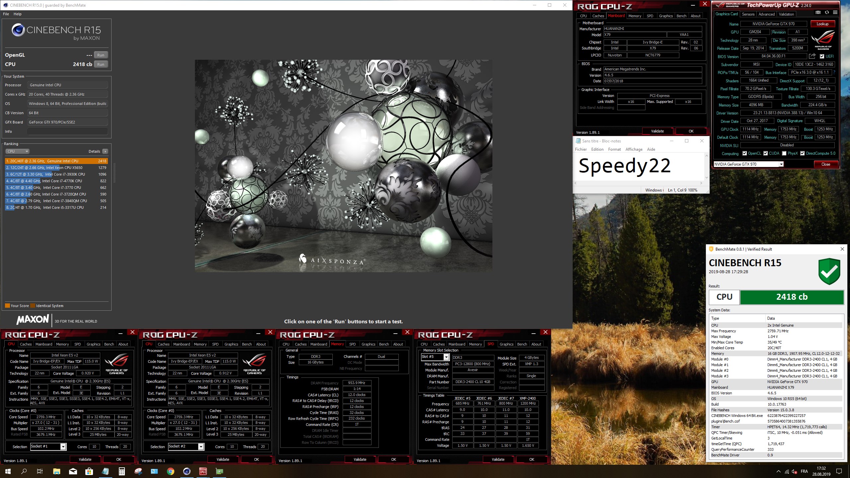Screen dimensions: 850x478
Task: Click the muted volume tray icon
Action: point(795,471)
